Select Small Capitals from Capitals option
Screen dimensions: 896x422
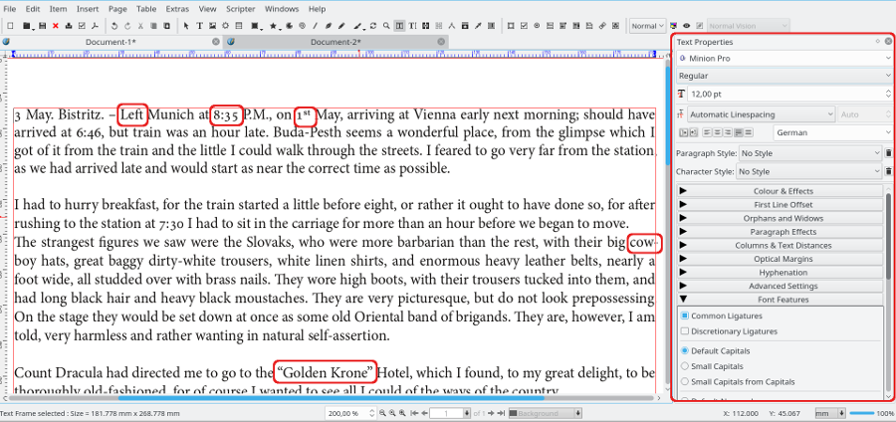[685, 381]
